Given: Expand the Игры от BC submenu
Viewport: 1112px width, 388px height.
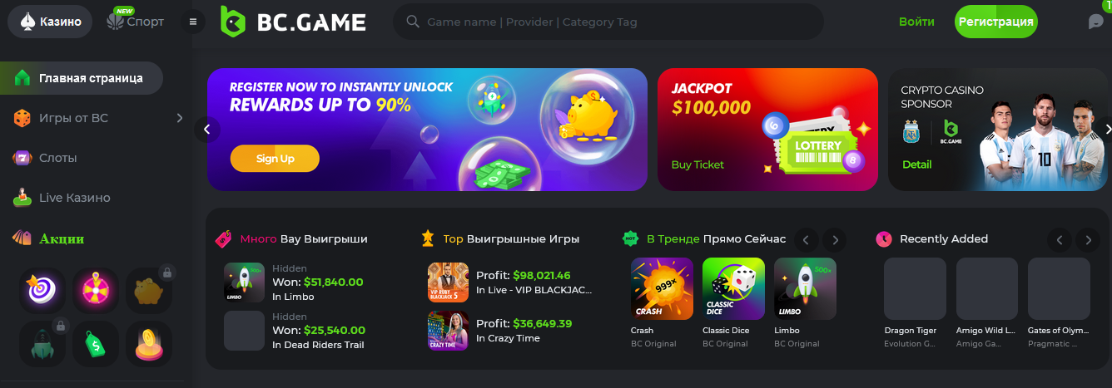Looking at the screenshot, I should pyautogui.click(x=179, y=118).
